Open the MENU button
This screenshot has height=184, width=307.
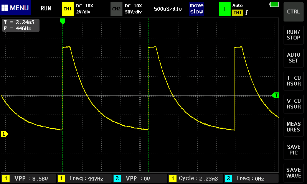click(x=15, y=8)
